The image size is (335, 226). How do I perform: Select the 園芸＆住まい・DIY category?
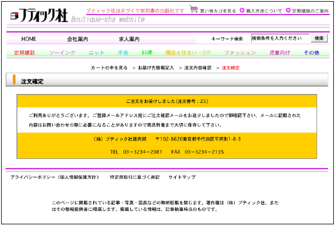pyautogui.click(x=188, y=53)
